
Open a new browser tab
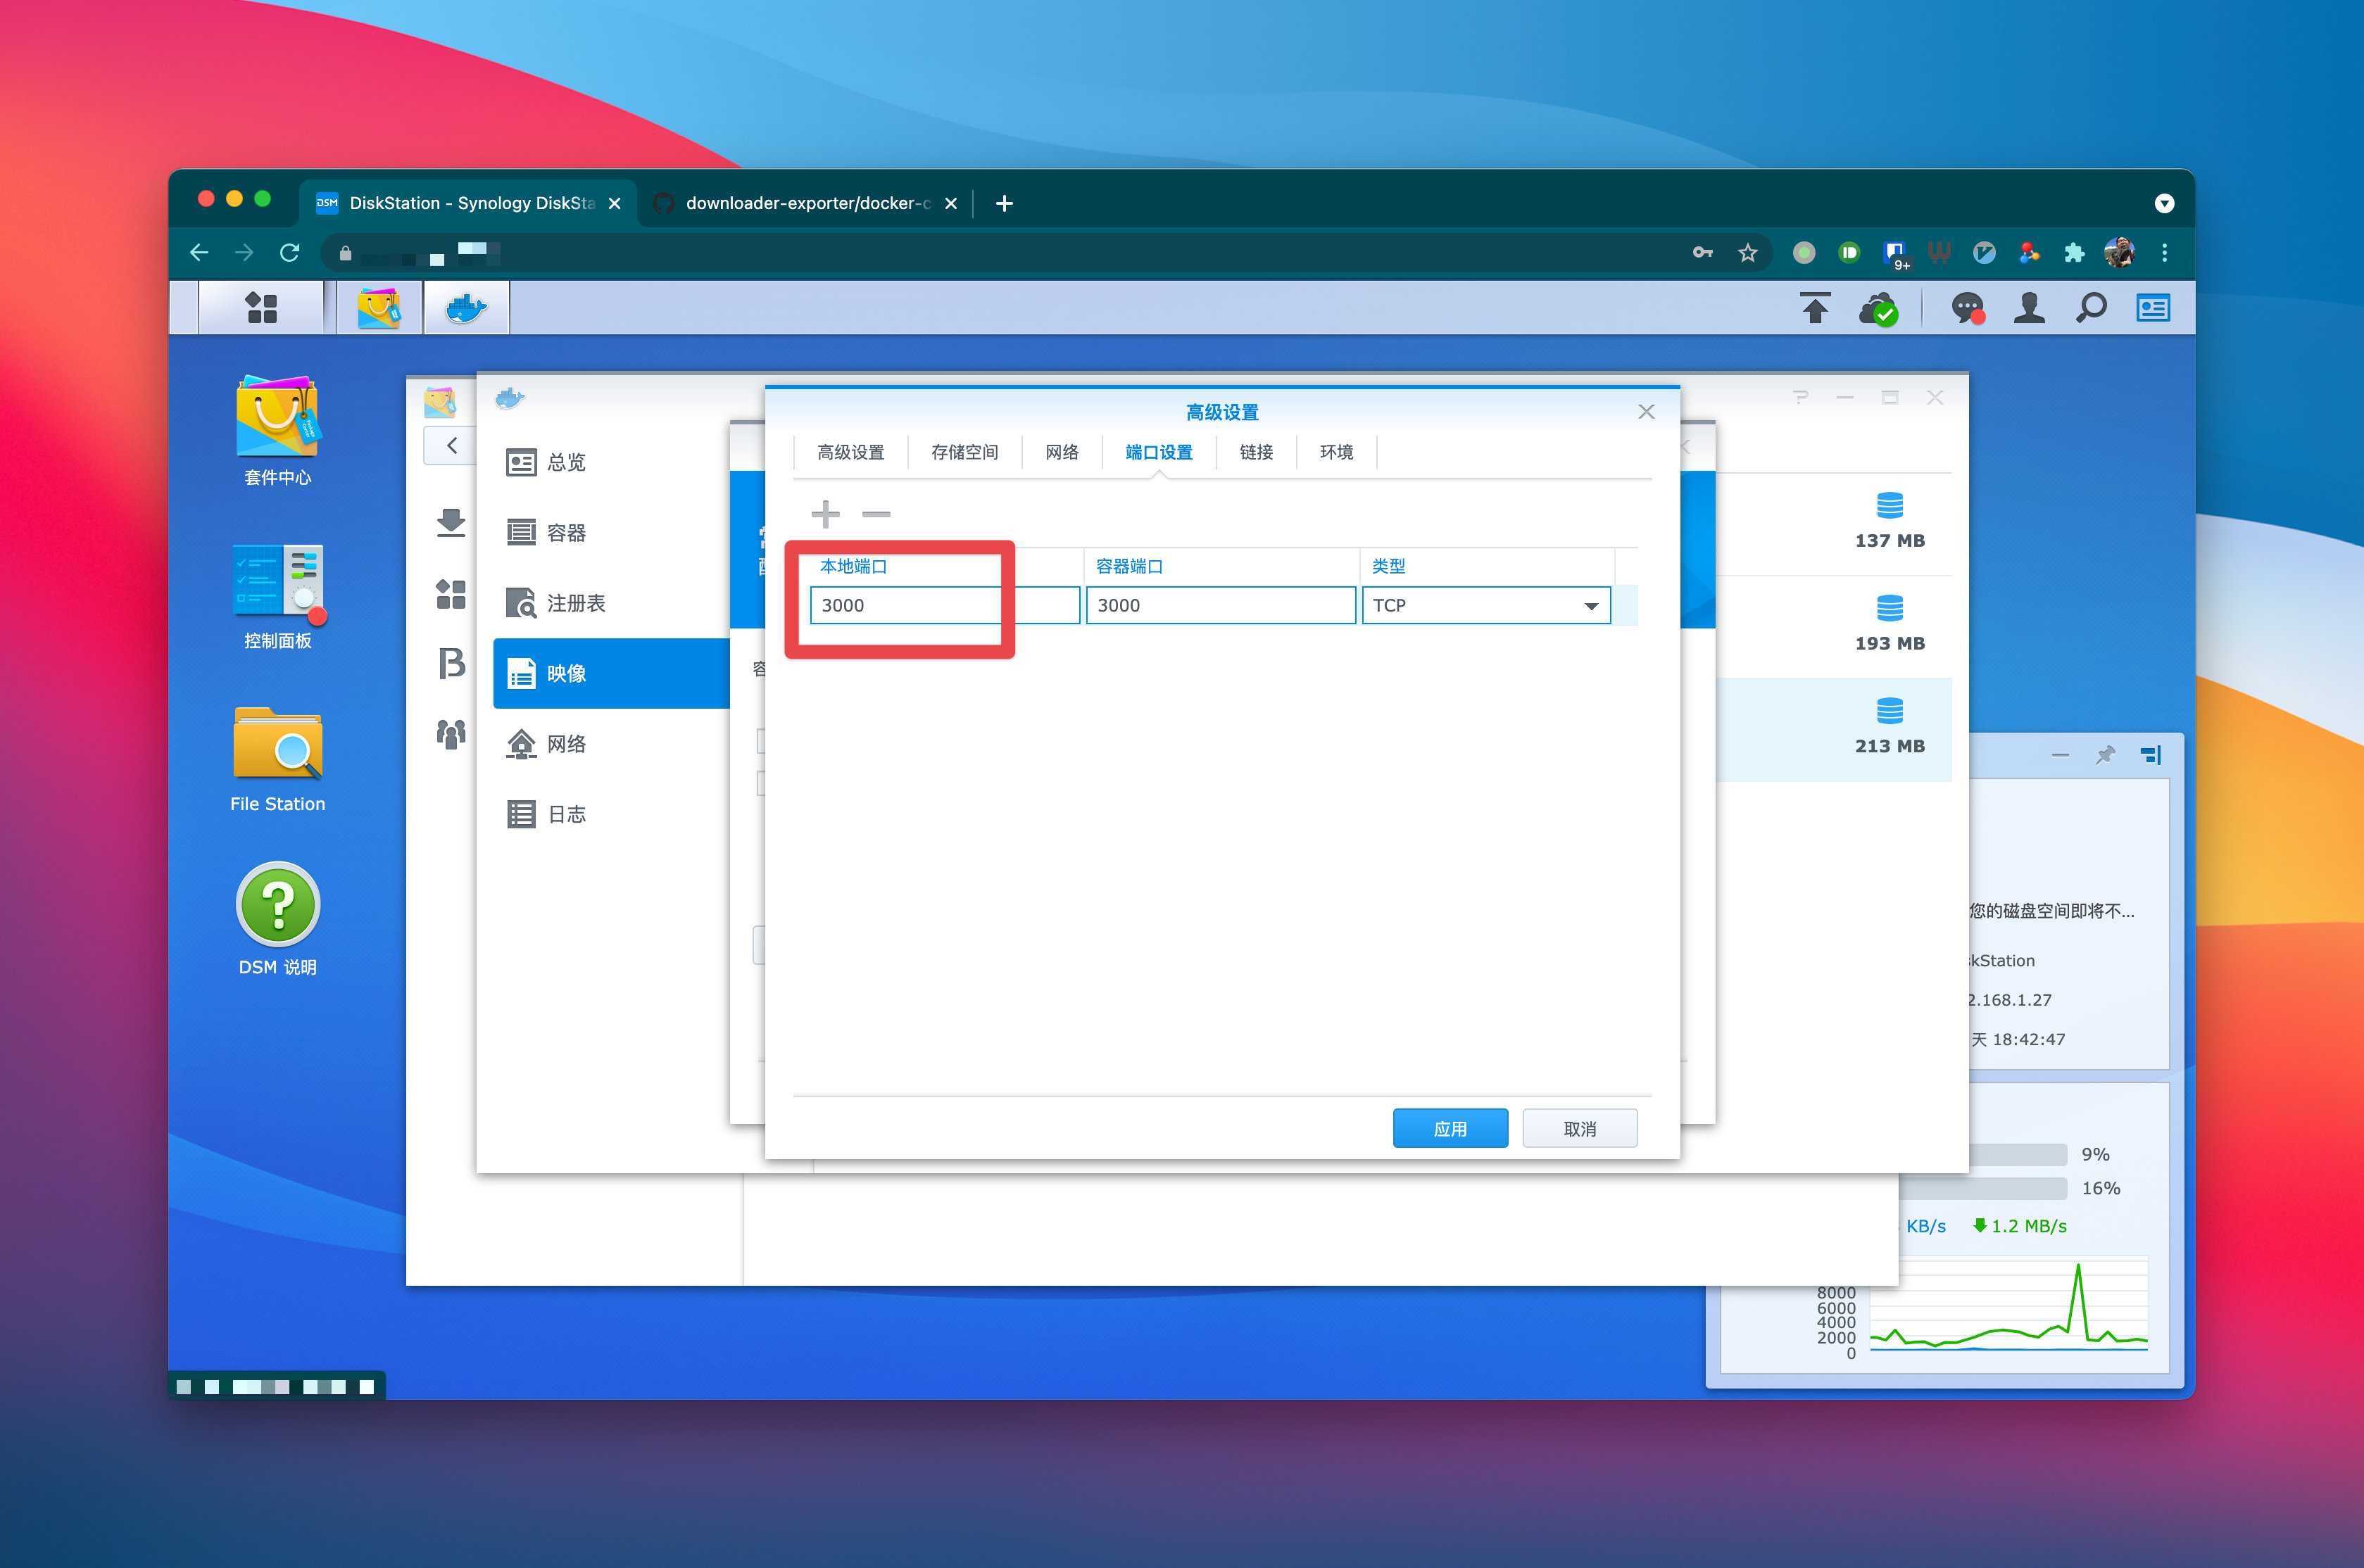1004,203
